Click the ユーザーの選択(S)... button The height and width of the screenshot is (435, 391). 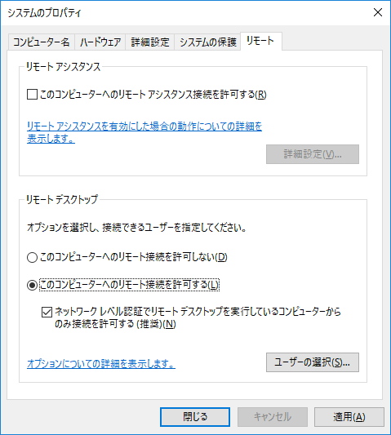(x=313, y=362)
